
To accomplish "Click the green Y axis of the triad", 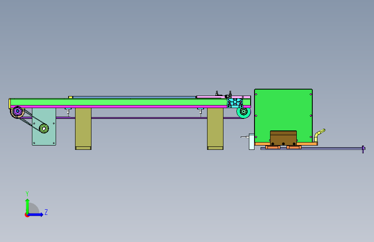I will [27, 206].
